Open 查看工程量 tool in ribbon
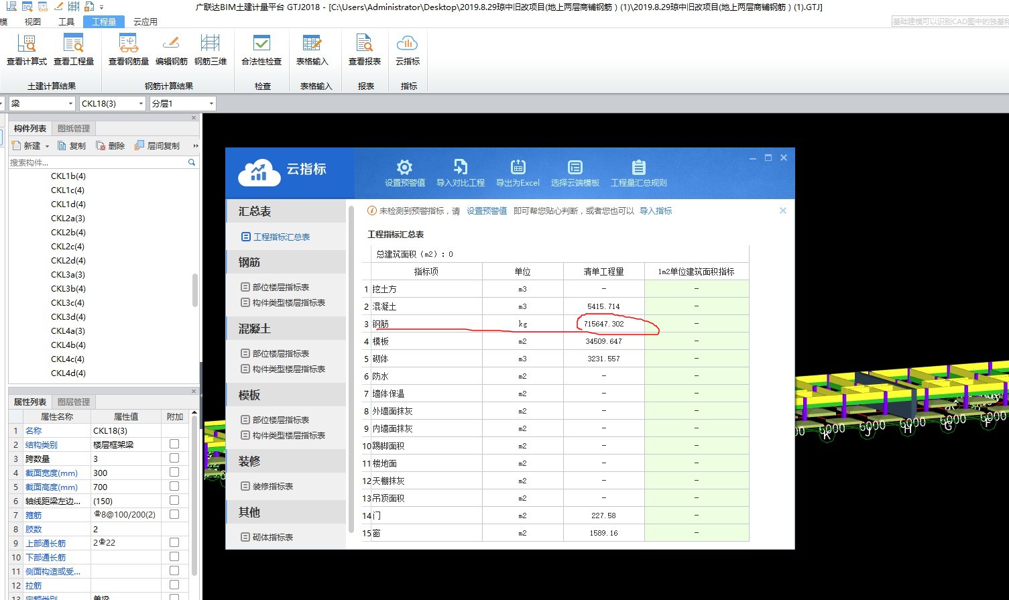Screen dimensions: 1009x600 (x=74, y=50)
